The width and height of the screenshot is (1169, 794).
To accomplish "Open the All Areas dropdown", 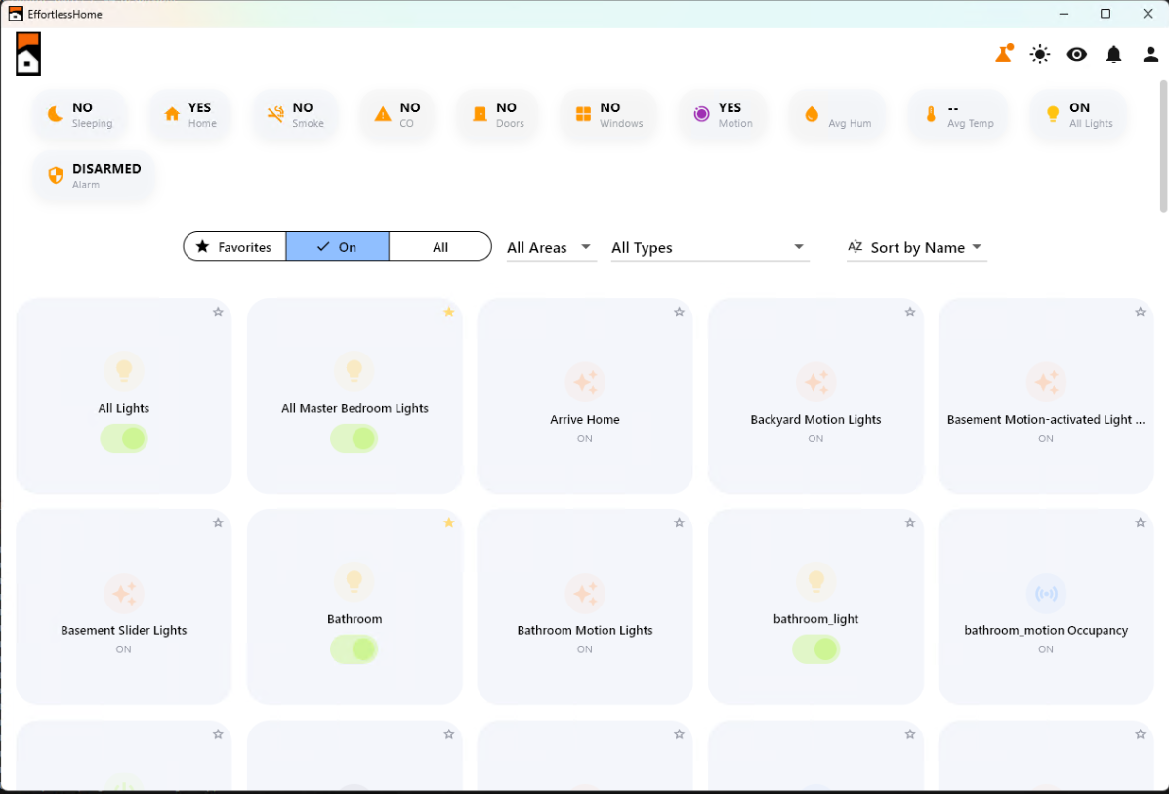I will (550, 247).
